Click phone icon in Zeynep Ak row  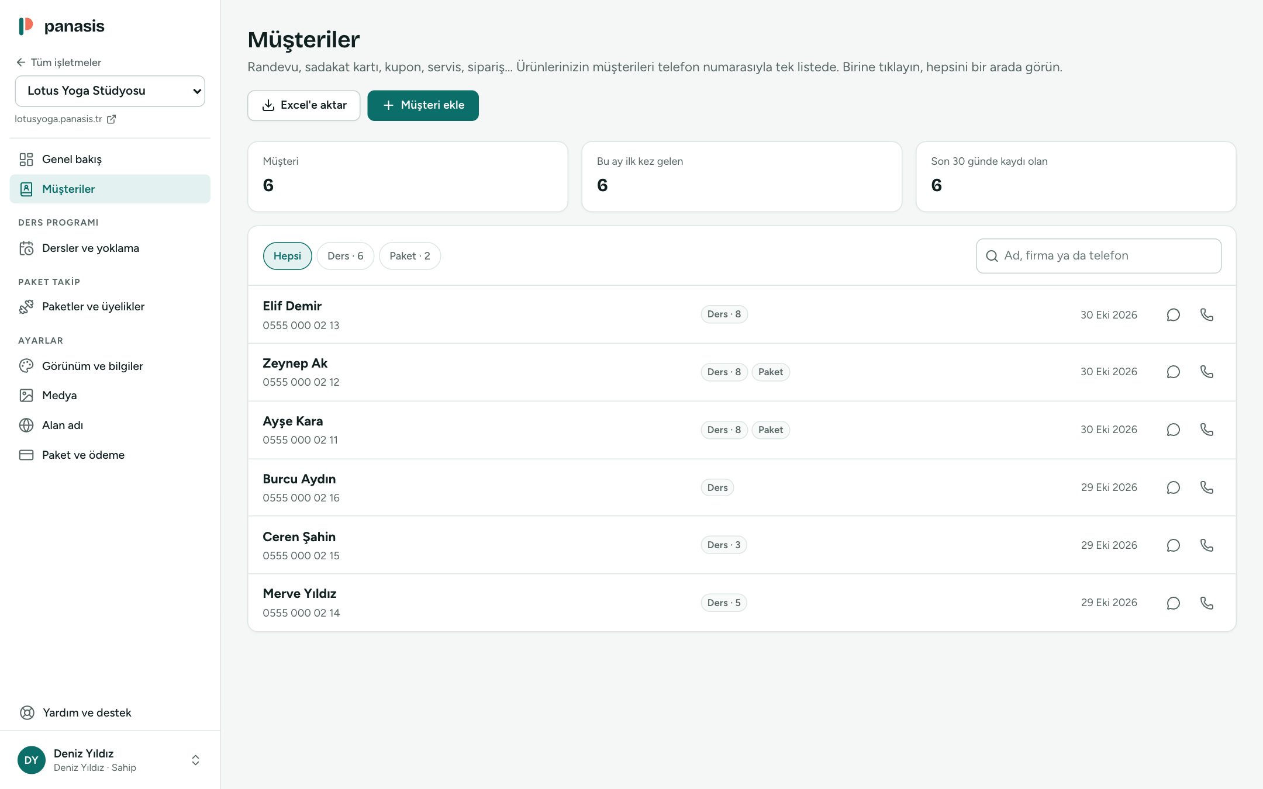(1207, 372)
